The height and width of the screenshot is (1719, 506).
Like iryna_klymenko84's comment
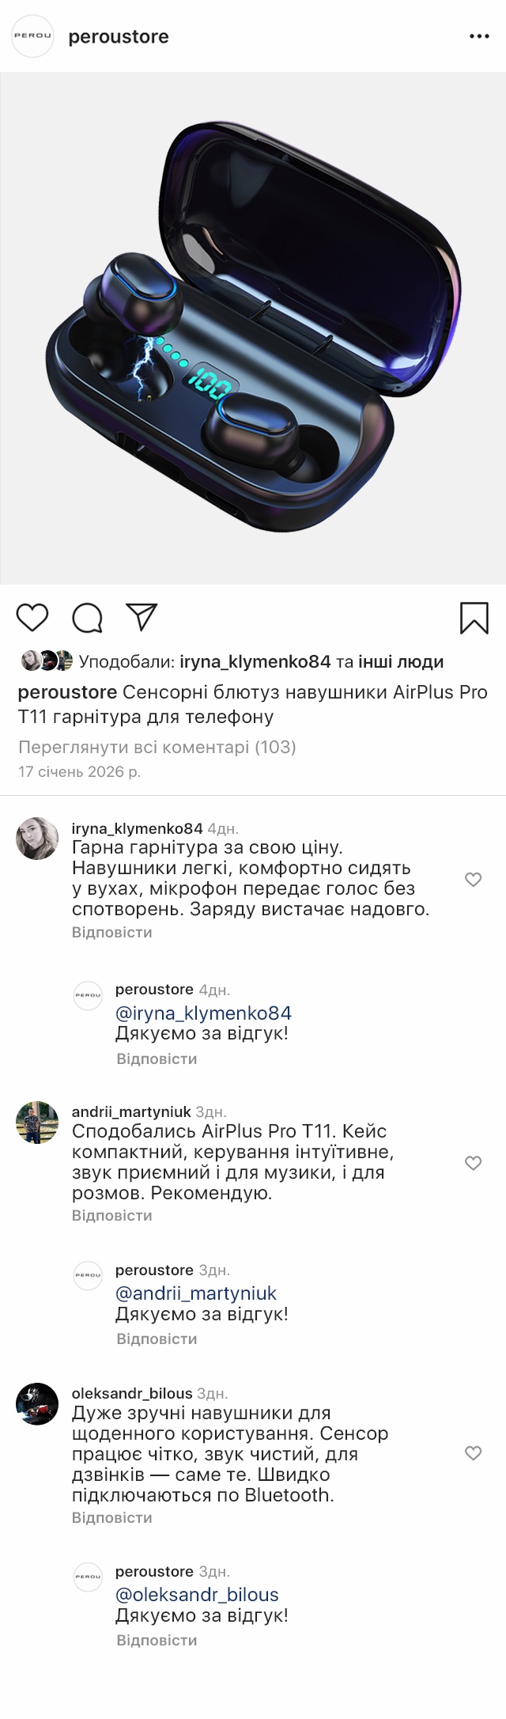pyautogui.click(x=473, y=880)
